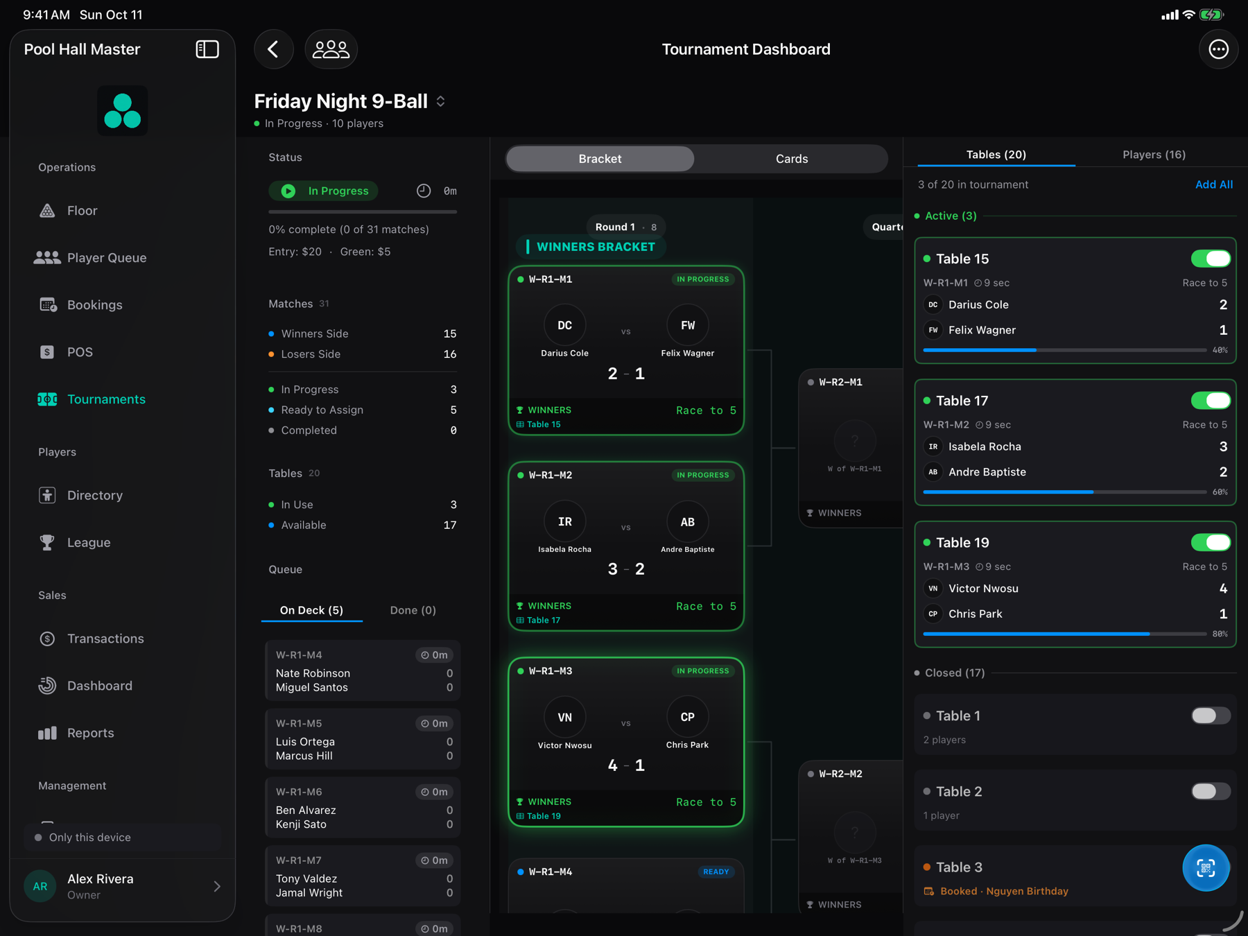This screenshot has width=1248, height=936.
Task: Open bracket match card W-R1-M3
Action: (626, 743)
